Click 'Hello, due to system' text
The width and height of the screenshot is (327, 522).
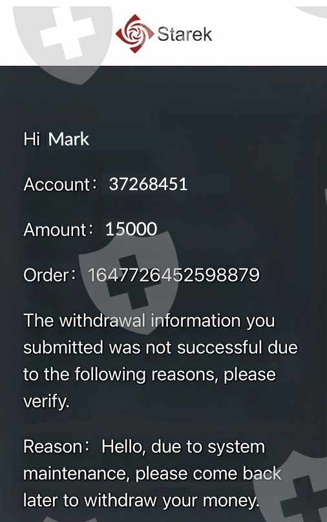[x=184, y=447]
